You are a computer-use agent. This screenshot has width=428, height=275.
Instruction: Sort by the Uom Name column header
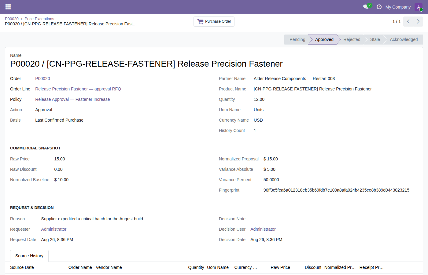pos(218,267)
